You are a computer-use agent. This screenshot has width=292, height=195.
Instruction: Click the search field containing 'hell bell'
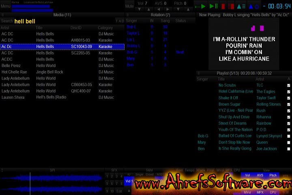(x=64, y=21)
